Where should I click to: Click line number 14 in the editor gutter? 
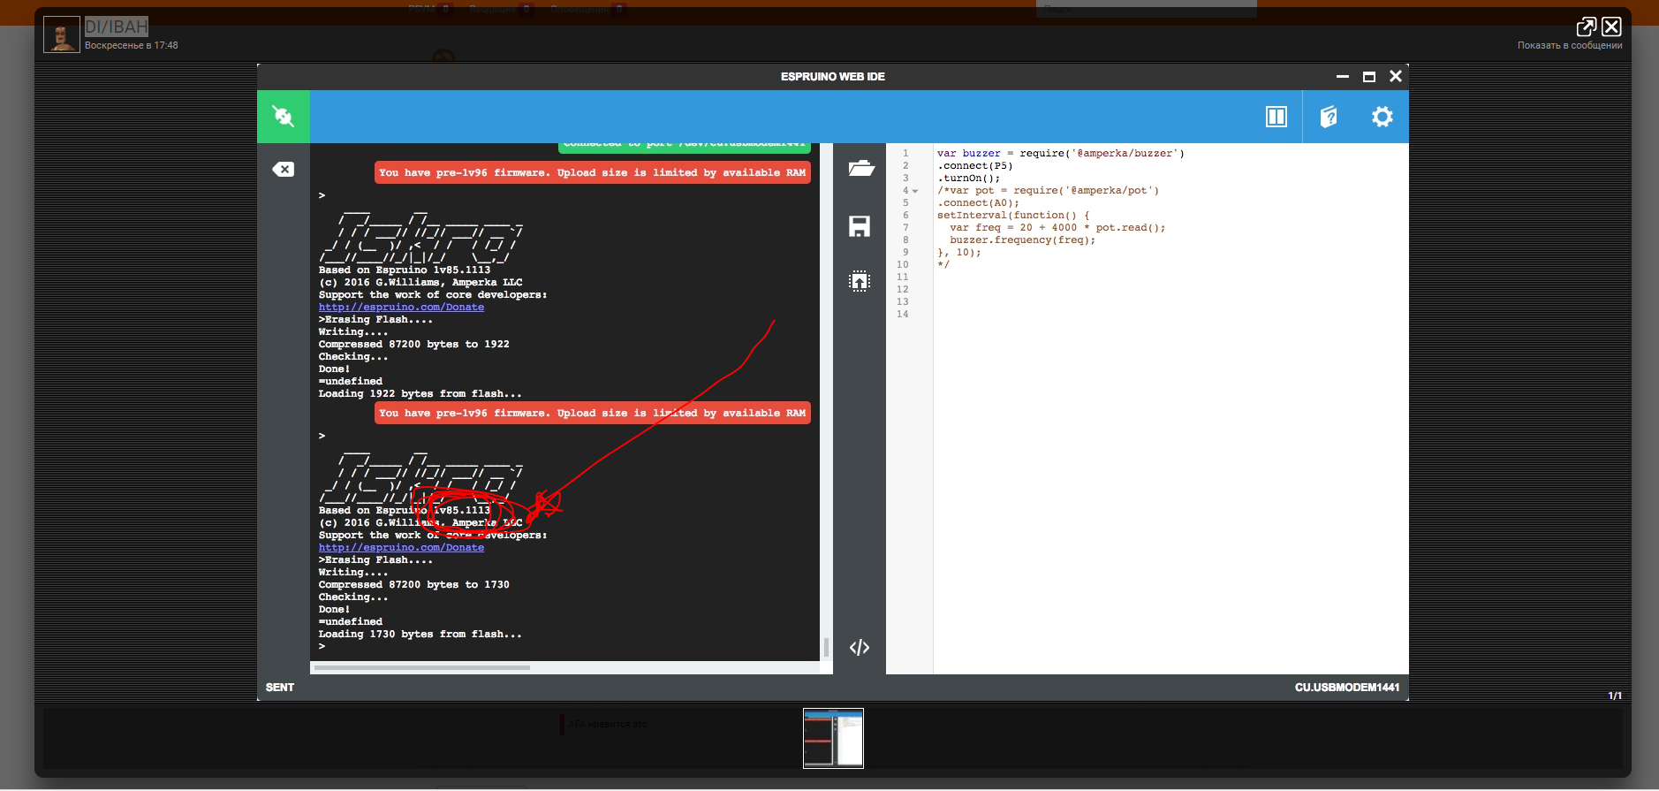click(902, 315)
